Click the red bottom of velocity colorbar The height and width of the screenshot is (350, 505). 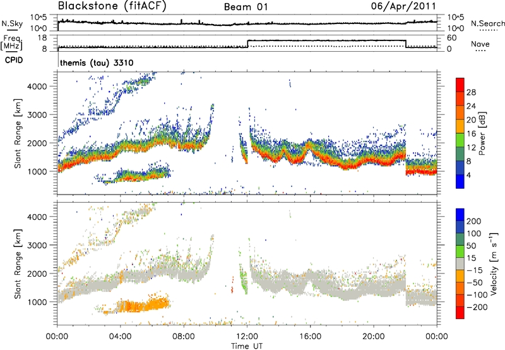pyautogui.click(x=460, y=313)
